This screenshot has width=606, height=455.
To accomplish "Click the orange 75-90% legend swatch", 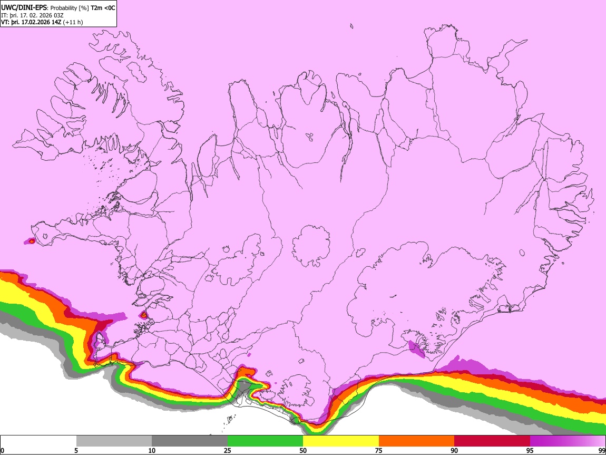I will [x=416, y=441].
